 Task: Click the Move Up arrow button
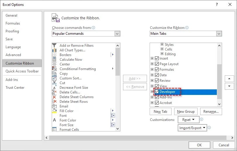point(229,79)
